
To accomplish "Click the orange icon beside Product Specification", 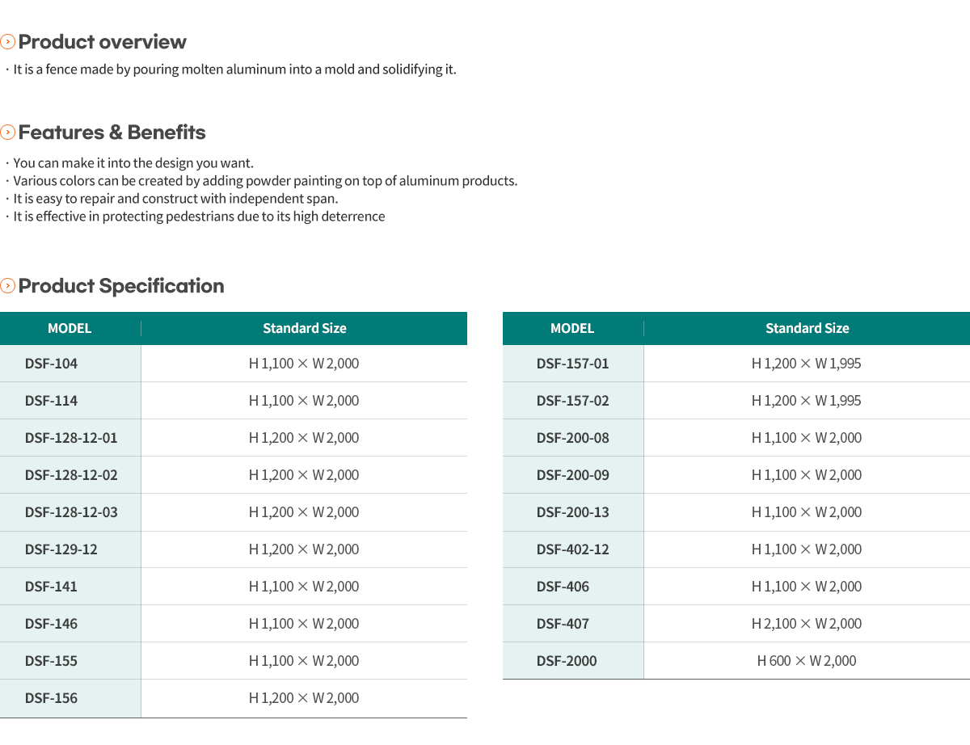I will (8, 285).
